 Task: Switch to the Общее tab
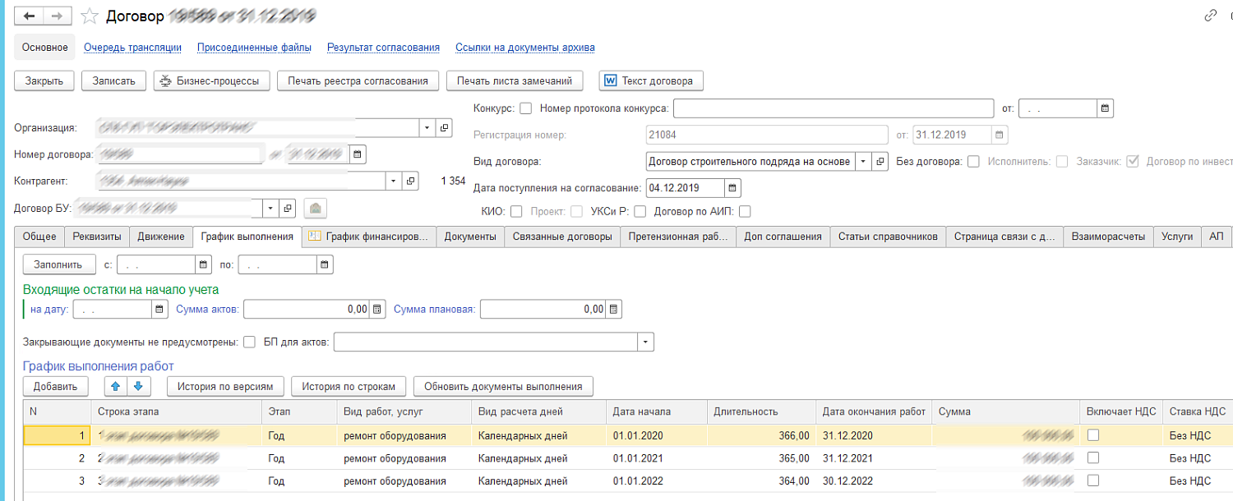click(x=39, y=237)
